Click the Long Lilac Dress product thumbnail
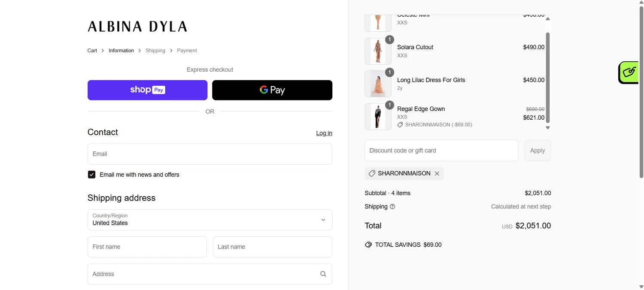 [x=378, y=84]
